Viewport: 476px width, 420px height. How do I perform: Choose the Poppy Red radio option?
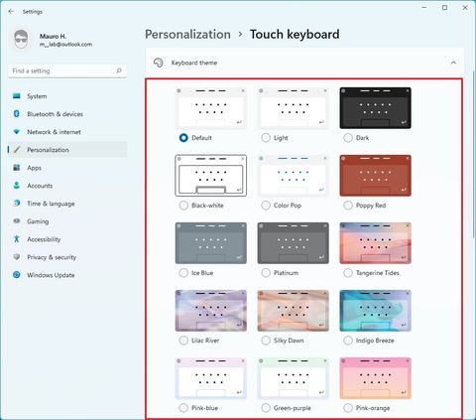point(348,206)
